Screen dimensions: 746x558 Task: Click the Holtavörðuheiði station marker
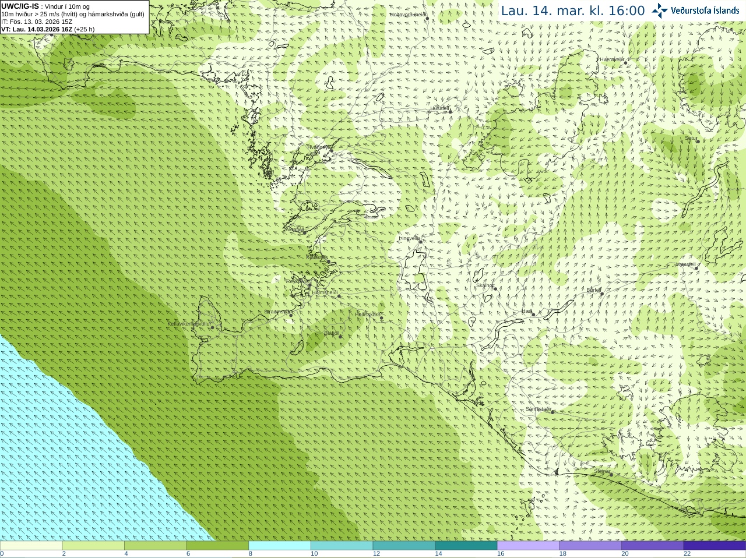427,19
